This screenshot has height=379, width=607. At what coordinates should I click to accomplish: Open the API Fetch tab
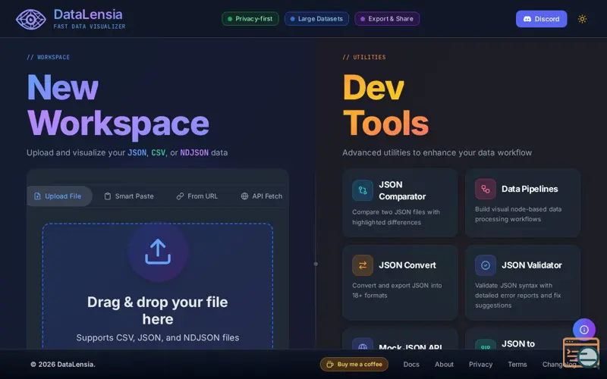coord(262,196)
